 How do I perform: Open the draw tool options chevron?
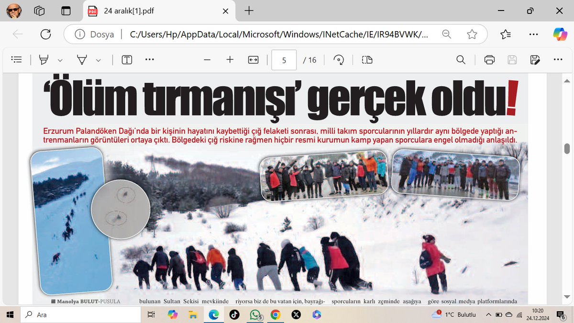(x=98, y=59)
